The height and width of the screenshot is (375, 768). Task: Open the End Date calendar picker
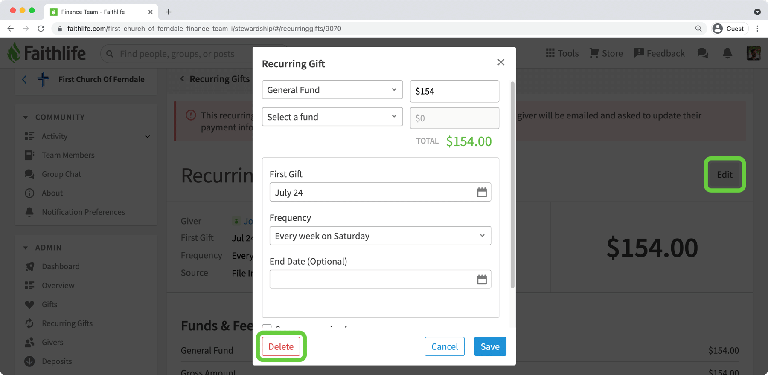pos(482,280)
